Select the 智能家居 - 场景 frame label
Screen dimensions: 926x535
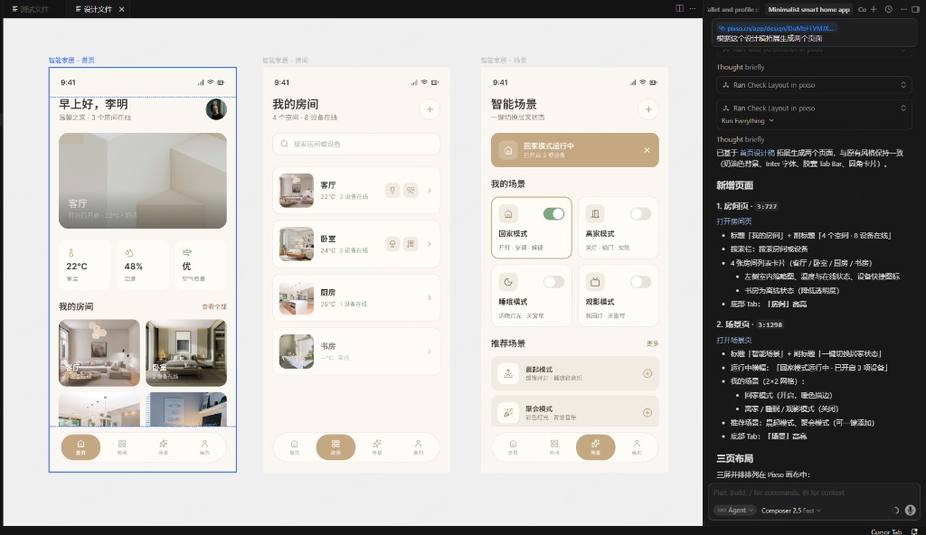(x=503, y=61)
